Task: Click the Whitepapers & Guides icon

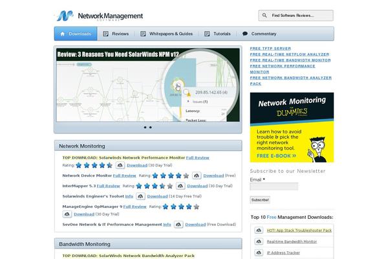Action: coord(143,34)
